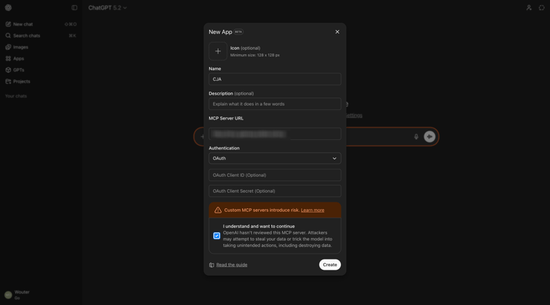Click the Projects folder icon
The height and width of the screenshot is (305, 550).
[8, 81]
